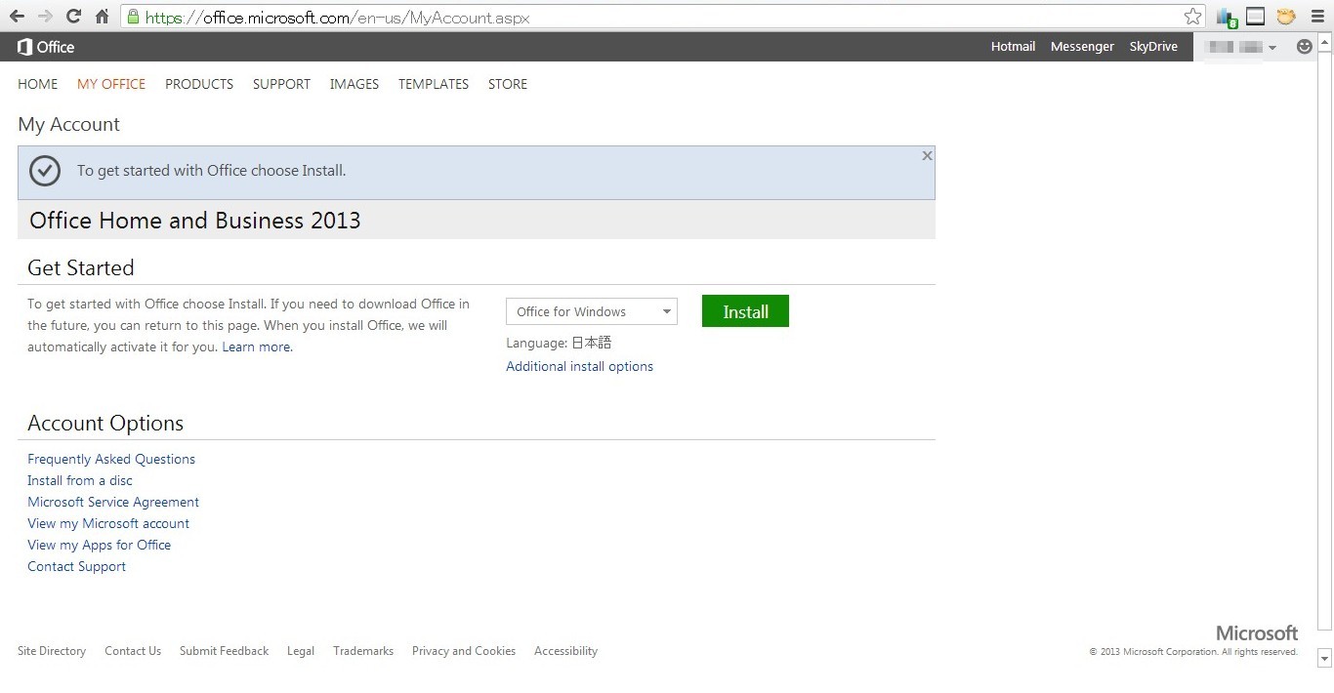Follow the Learn more link
The height and width of the screenshot is (693, 1334).
pyautogui.click(x=257, y=346)
